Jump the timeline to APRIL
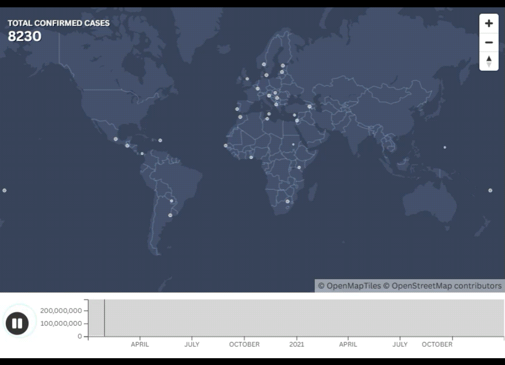Viewport: 505px width, 365px height. click(139, 345)
